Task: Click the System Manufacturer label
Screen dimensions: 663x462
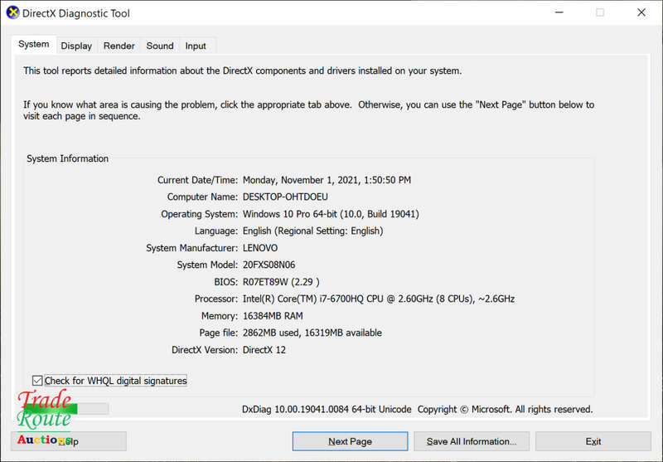Action: point(192,248)
